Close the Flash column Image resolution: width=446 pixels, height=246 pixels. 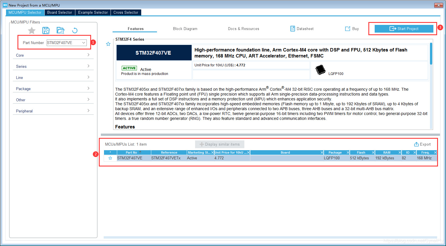373,152
